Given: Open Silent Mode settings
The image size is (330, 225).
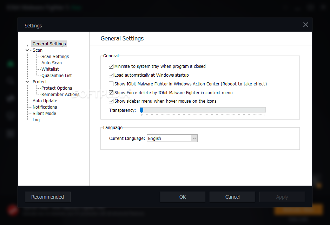Looking at the screenshot, I should click(44, 113).
